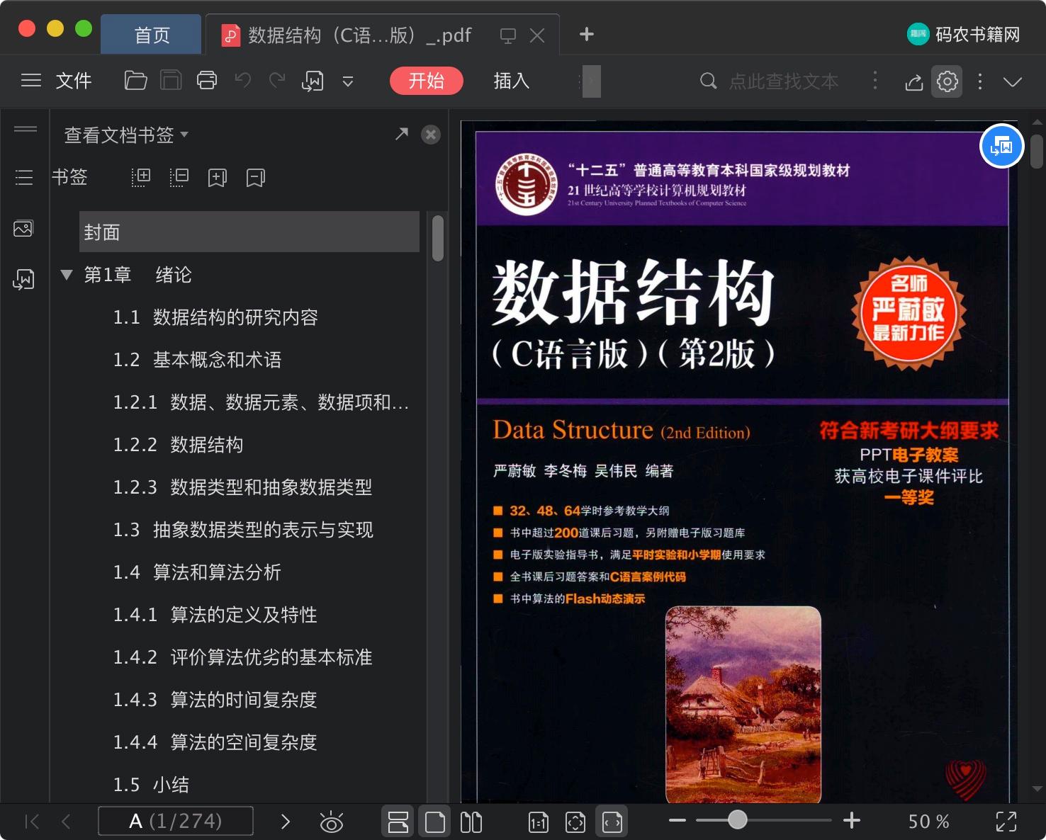Open the 码农书籍网 account profile
The height and width of the screenshot is (840, 1046).
tap(964, 34)
